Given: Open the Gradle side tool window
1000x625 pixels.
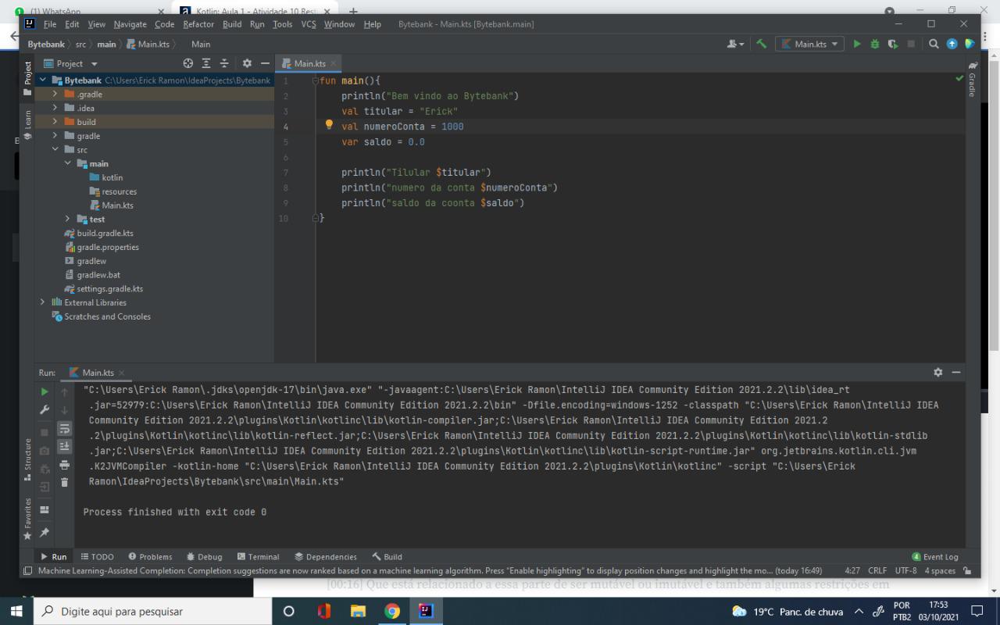Looking at the screenshot, I should (972, 80).
